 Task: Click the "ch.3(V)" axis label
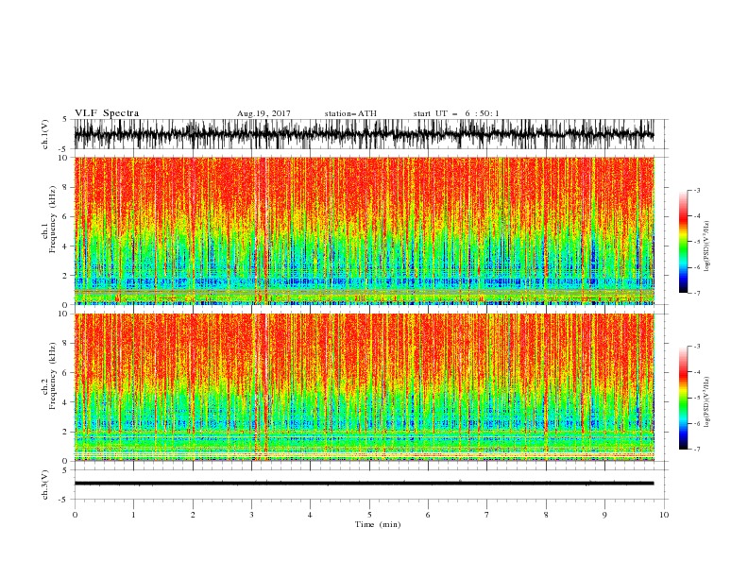45,484
